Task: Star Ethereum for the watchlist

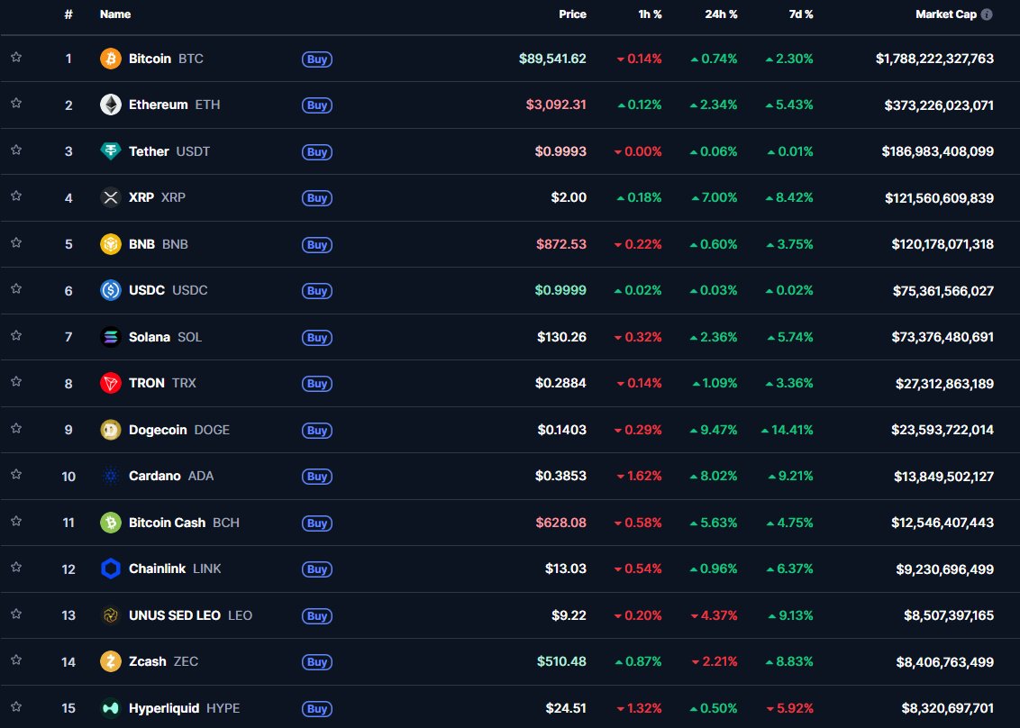Action: pos(16,104)
